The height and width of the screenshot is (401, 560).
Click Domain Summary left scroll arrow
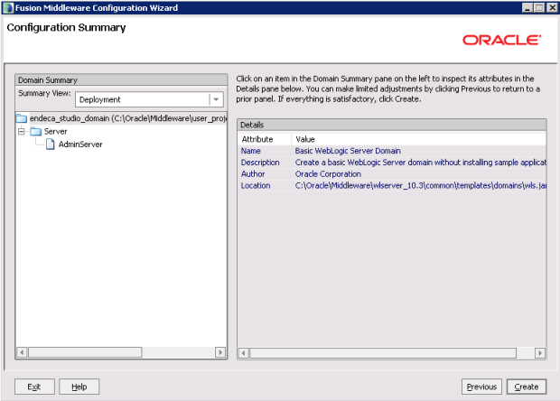22,352
